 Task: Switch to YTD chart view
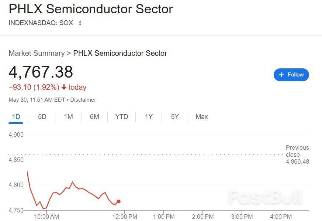121,117
